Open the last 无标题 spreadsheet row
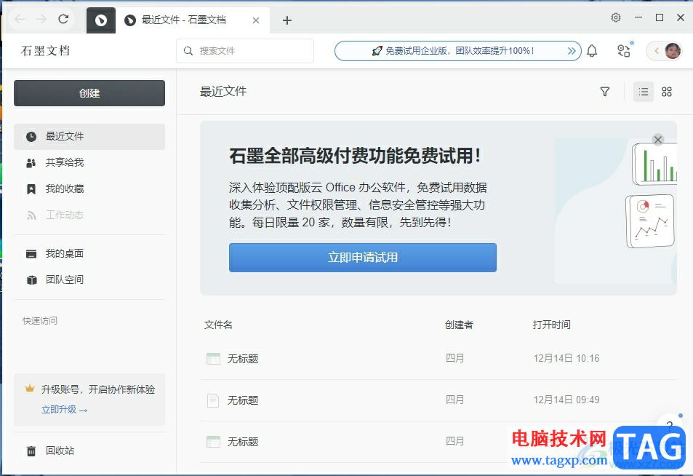Viewport: 693px width, 476px height. [x=438, y=442]
